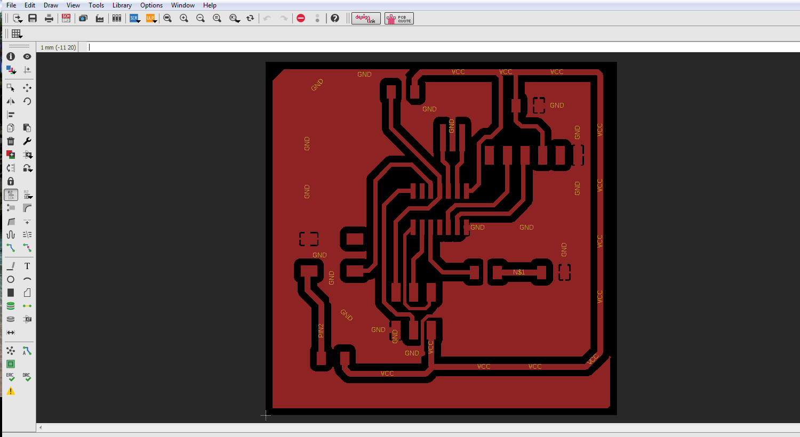
Task: Choose the Polygon draw tool
Action: click(x=27, y=293)
